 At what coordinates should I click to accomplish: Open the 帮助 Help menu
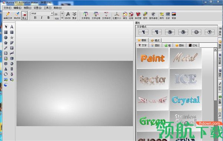tap(58, 8)
